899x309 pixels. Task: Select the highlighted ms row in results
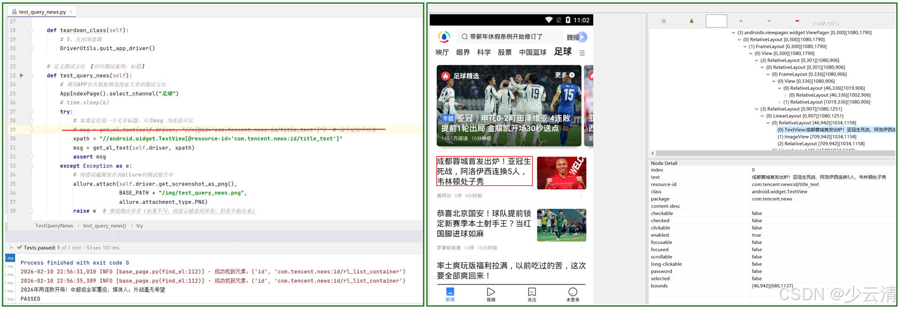pos(10,258)
